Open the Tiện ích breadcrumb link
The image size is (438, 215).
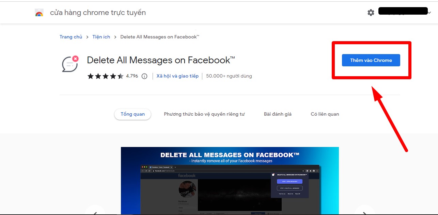(x=101, y=37)
